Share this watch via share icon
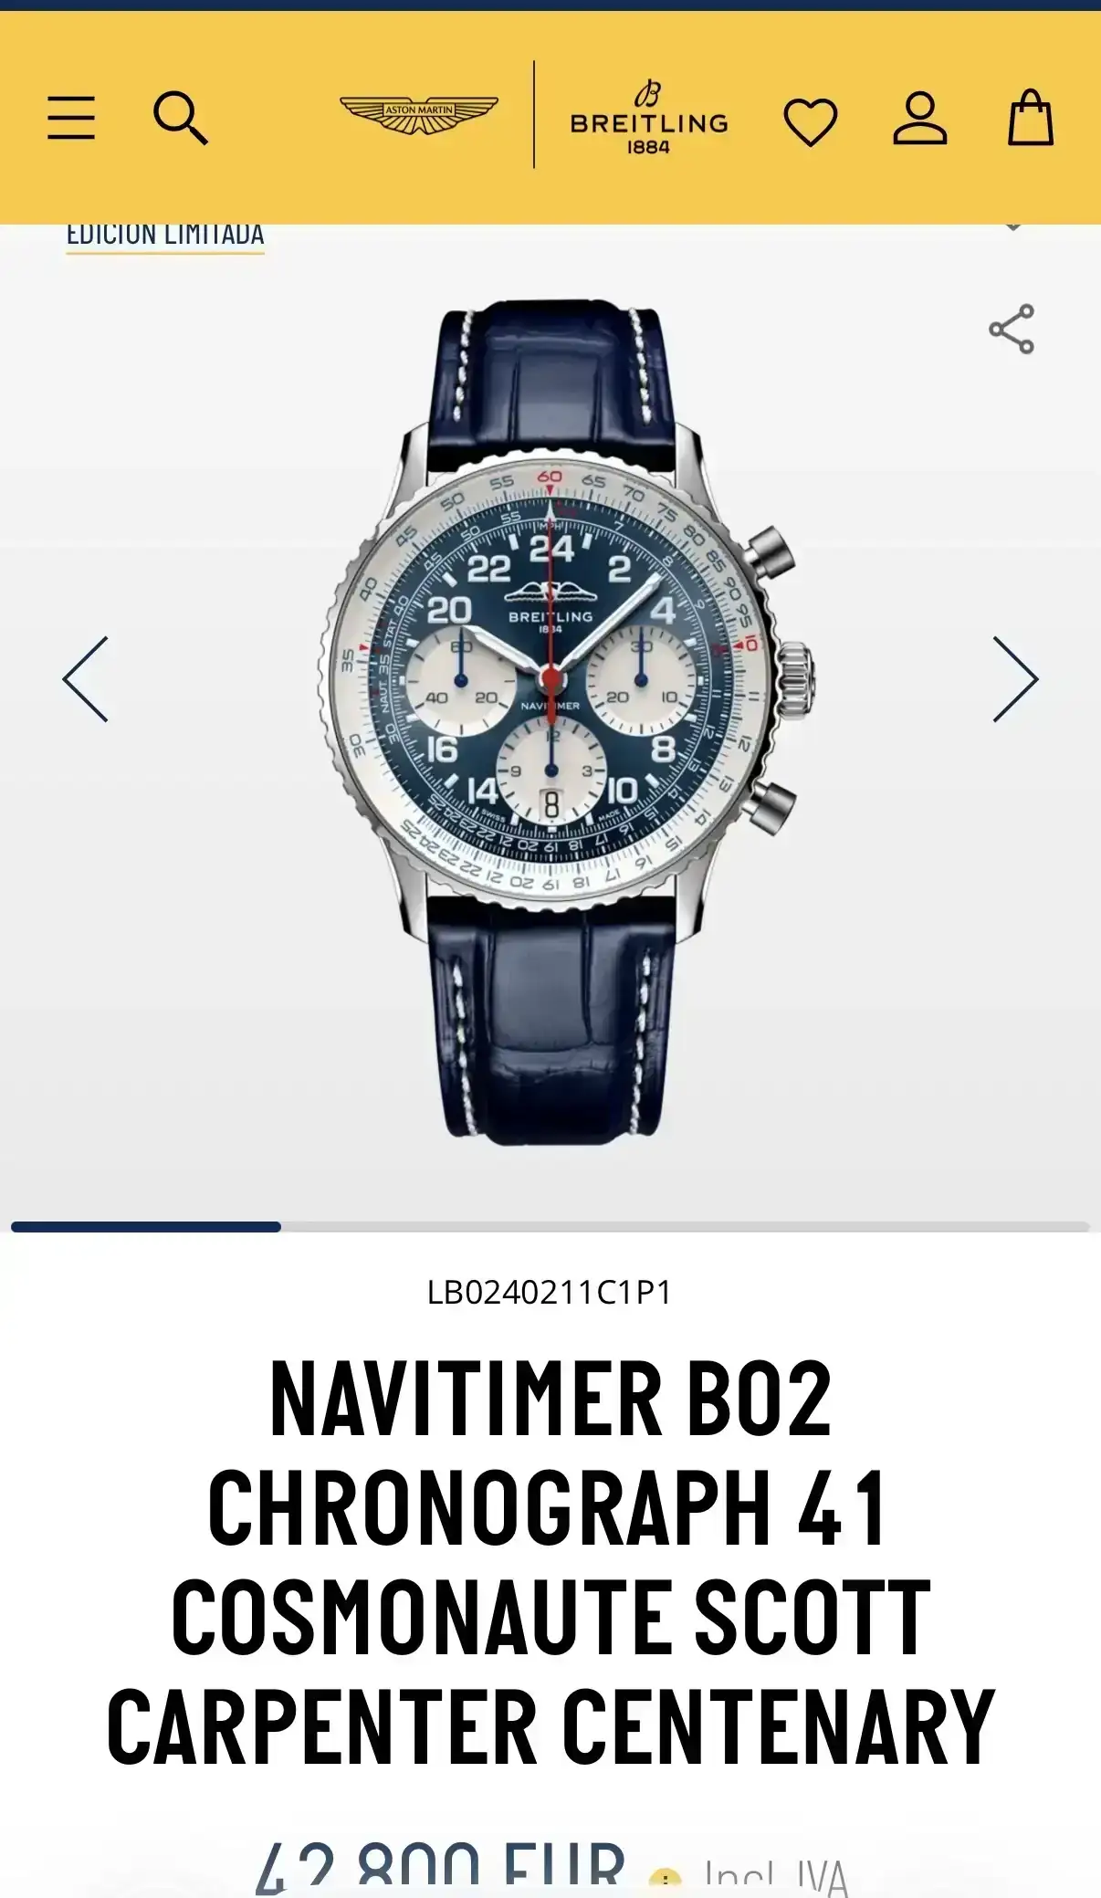This screenshot has height=1898, width=1101. point(1012,329)
